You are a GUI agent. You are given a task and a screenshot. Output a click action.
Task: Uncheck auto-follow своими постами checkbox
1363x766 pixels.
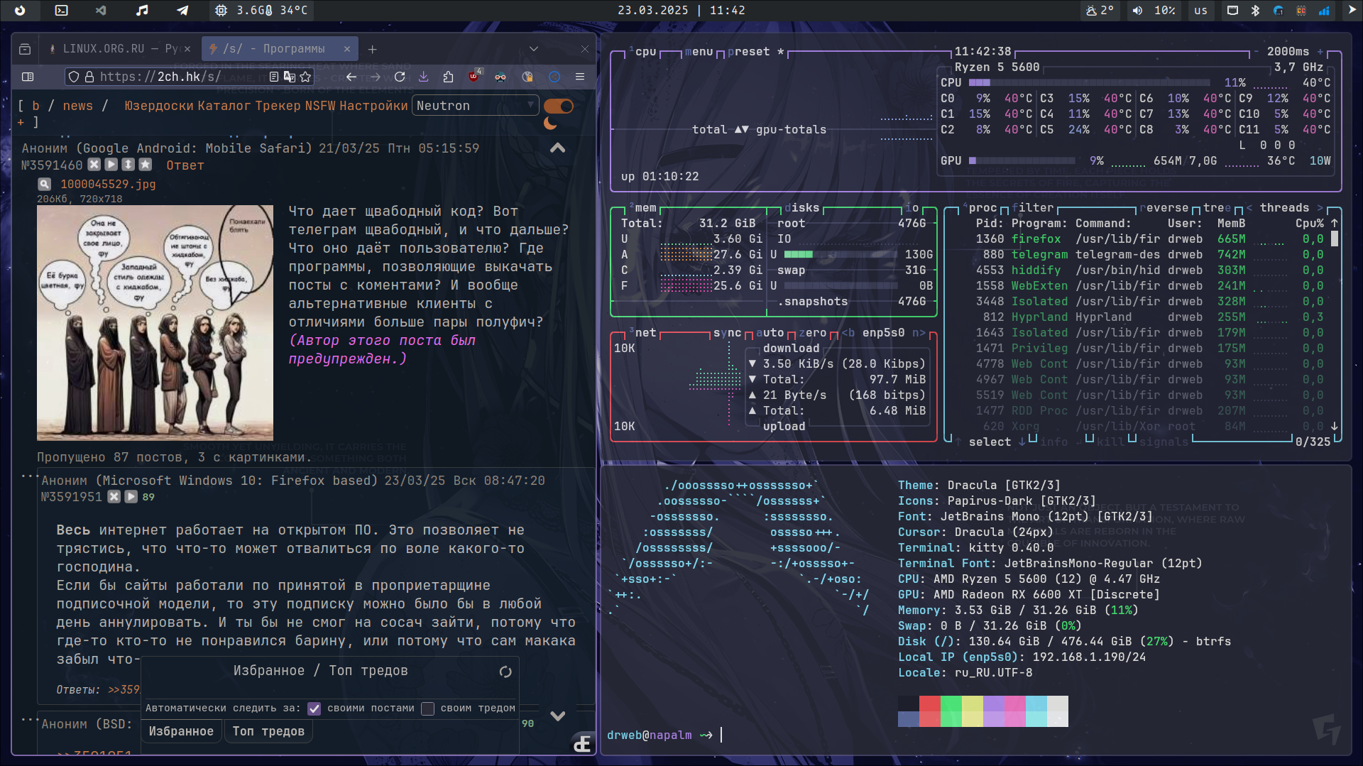[314, 708]
